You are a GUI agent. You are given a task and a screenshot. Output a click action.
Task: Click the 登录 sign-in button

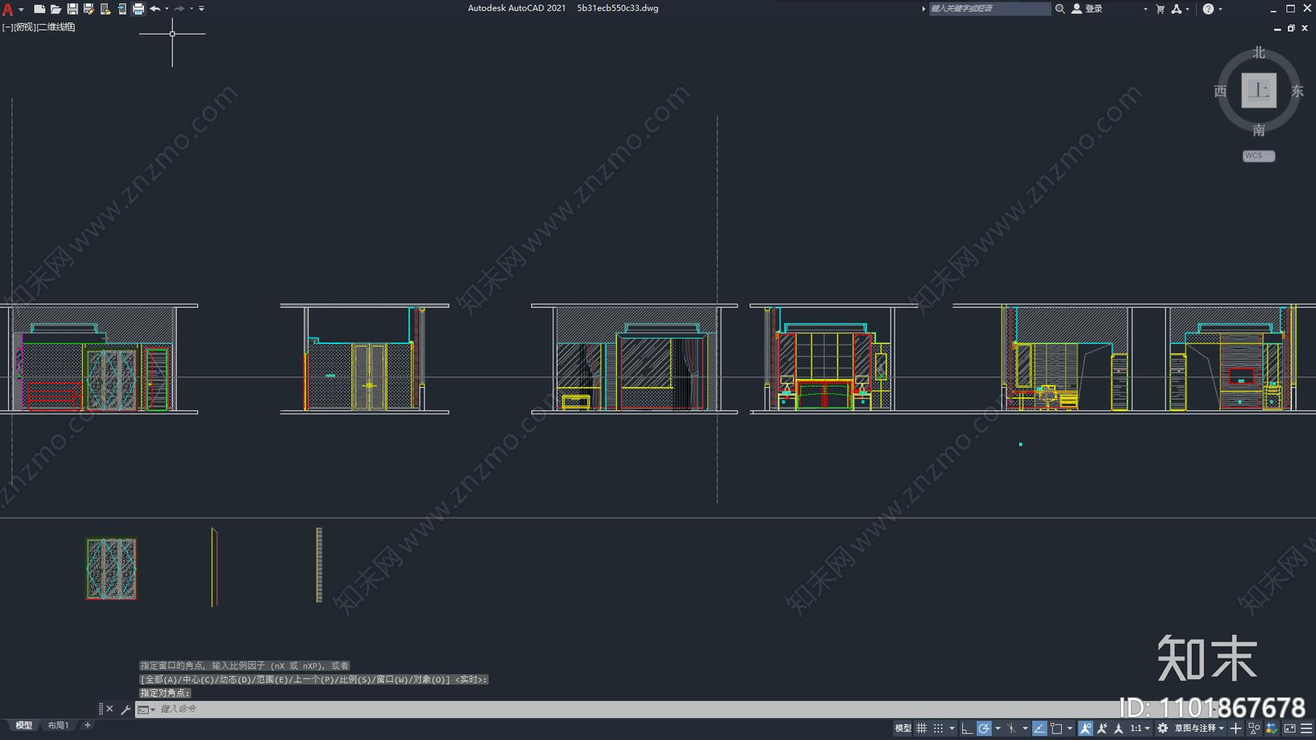(1087, 8)
